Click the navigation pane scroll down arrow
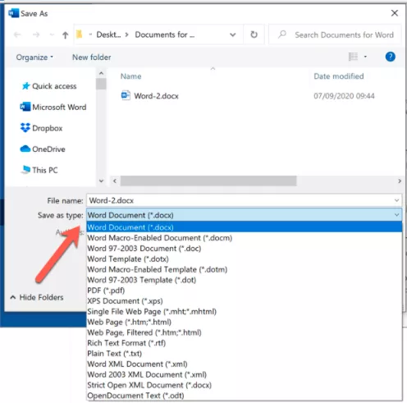 pos(101,181)
